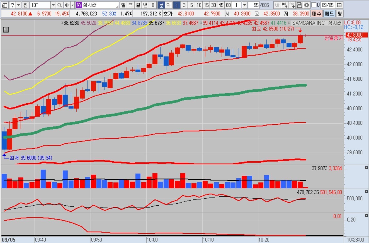Click the 19.45% change rate value
Image resolution: width=369 pixels, height=243 pixels.
pyautogui.click(x=62, y=13)
